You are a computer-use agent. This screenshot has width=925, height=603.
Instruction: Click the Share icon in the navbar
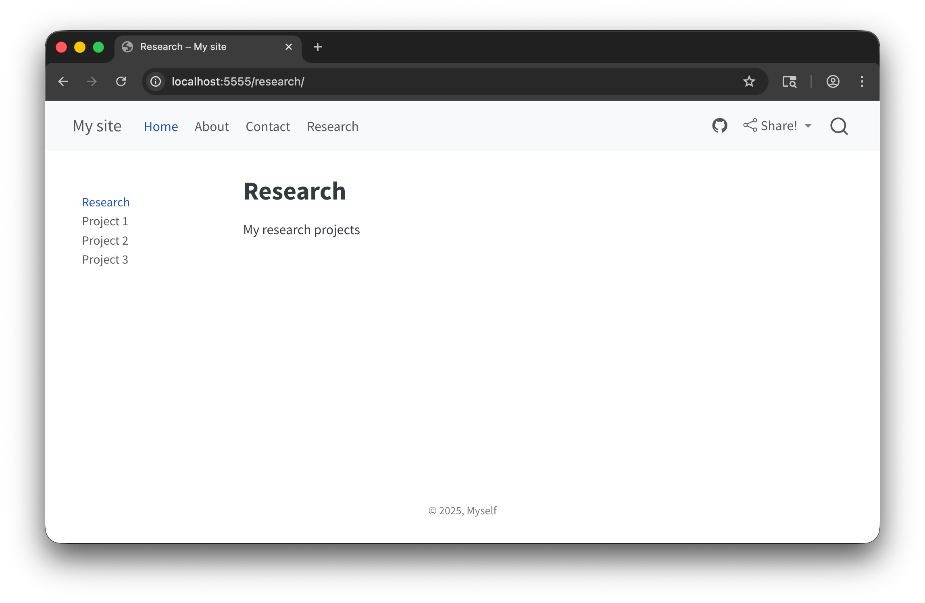750,125
